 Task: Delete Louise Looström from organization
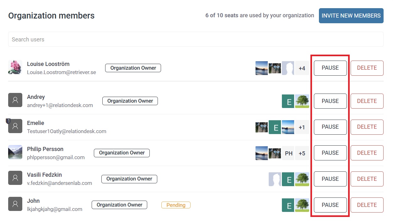pos(367,68)
